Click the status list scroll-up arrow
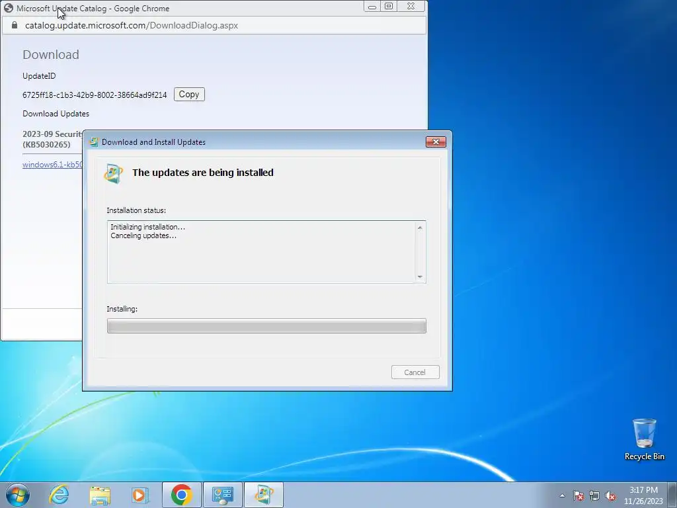The image size is (677, 508). pyautogui.click(x=420, y=228)
